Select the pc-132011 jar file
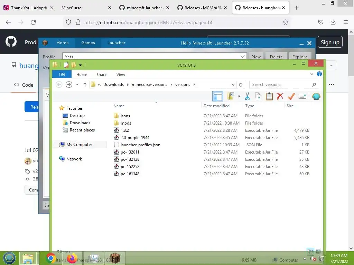The image size is (354, 265). coord(130,152)
